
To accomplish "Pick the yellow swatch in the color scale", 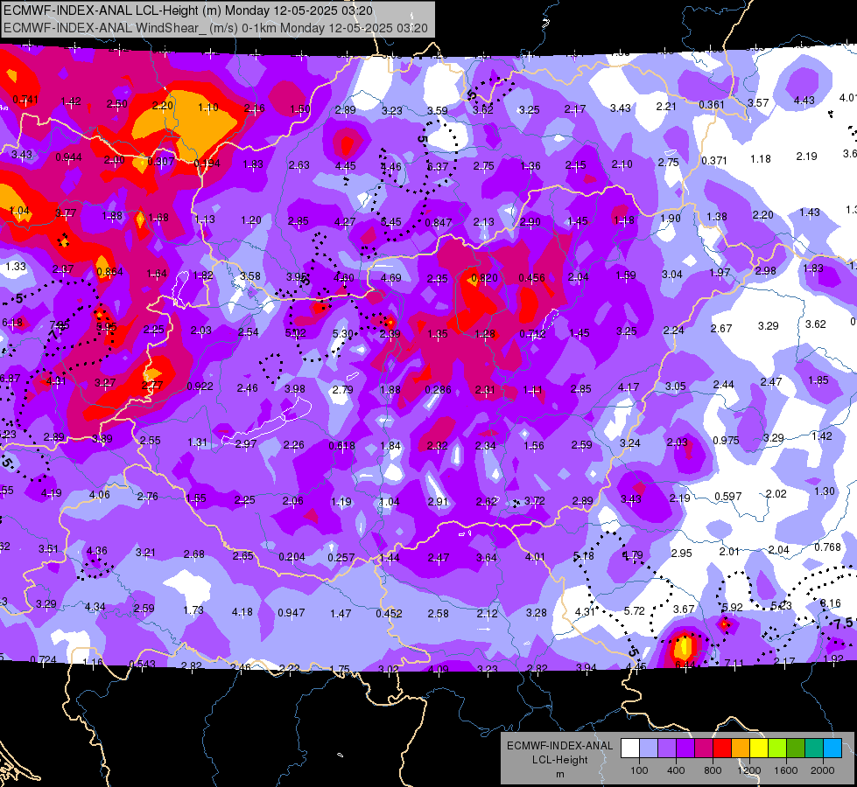I will (x=759, y=748).
